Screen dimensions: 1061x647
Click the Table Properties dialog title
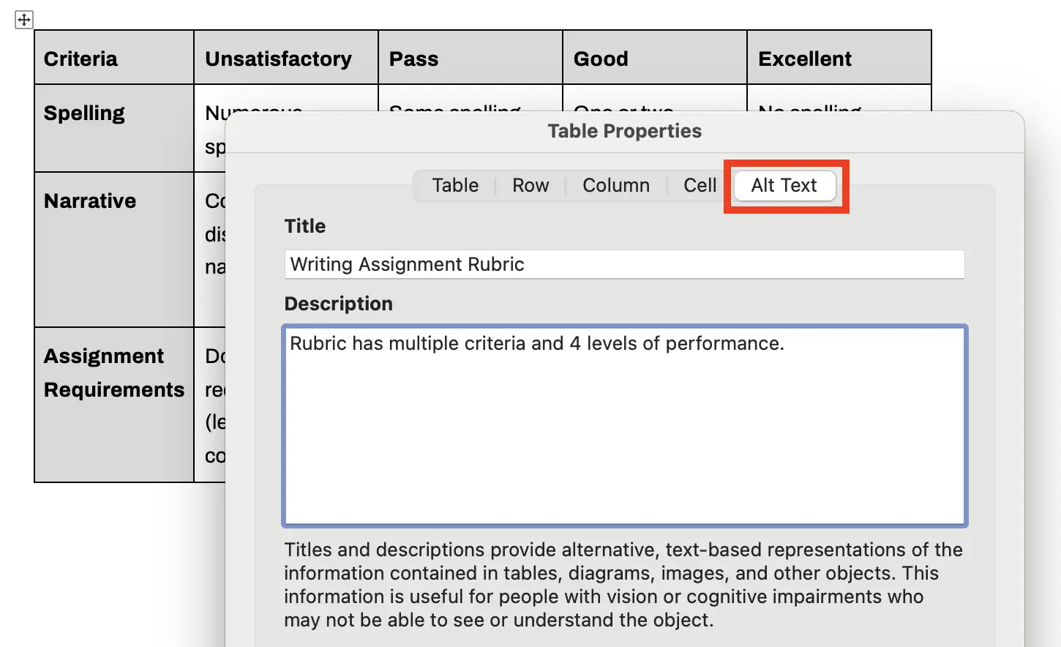pos(625,131)
